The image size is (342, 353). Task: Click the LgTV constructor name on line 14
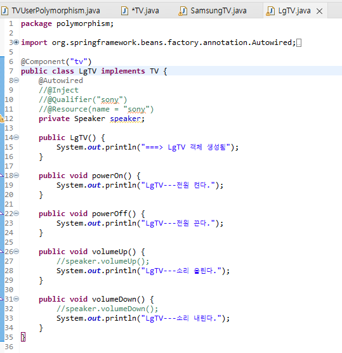[x=79, y=138]
